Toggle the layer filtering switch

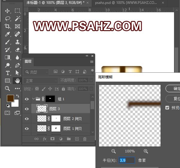(x=92, y=71)
